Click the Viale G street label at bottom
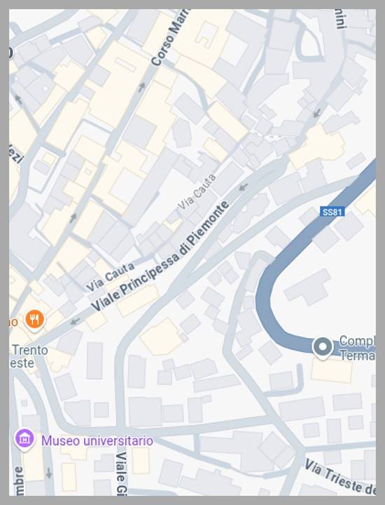The height and width of the screenshot is (505, 385). click(121, 473)
